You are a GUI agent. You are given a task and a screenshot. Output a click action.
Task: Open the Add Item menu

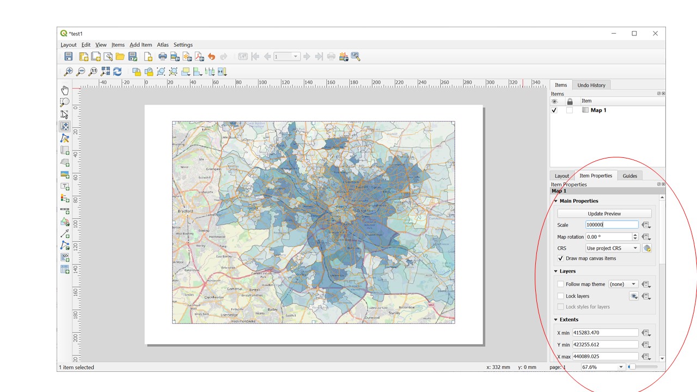point(140,45)
